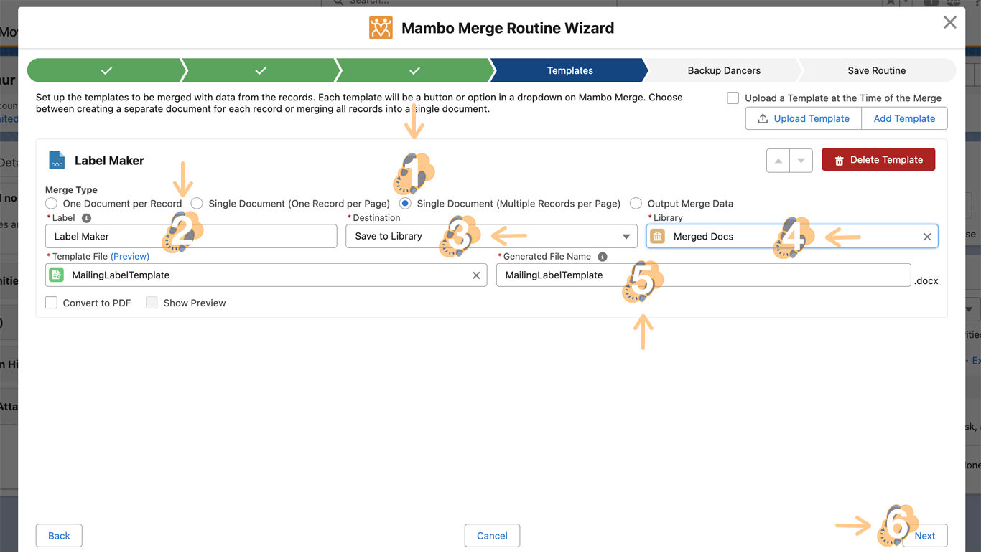Click the Mambo Merge logo icon
This screenshot has height=553, width=981.
381,28
